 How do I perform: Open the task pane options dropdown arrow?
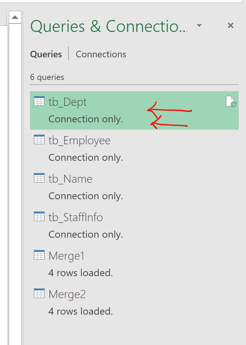pyautogui.click(x=199, y=26)
